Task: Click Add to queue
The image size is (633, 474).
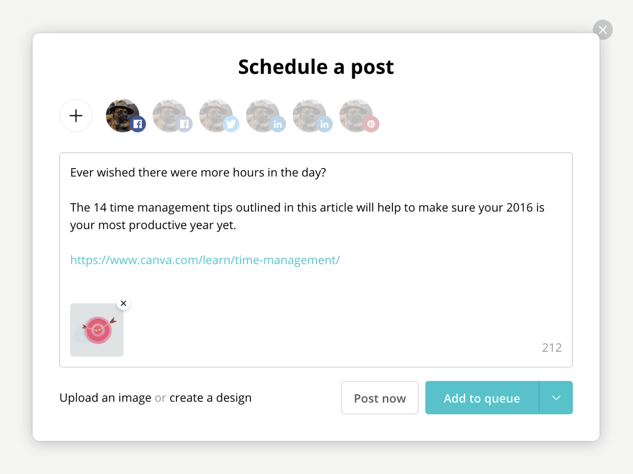Action: point(482,398)
